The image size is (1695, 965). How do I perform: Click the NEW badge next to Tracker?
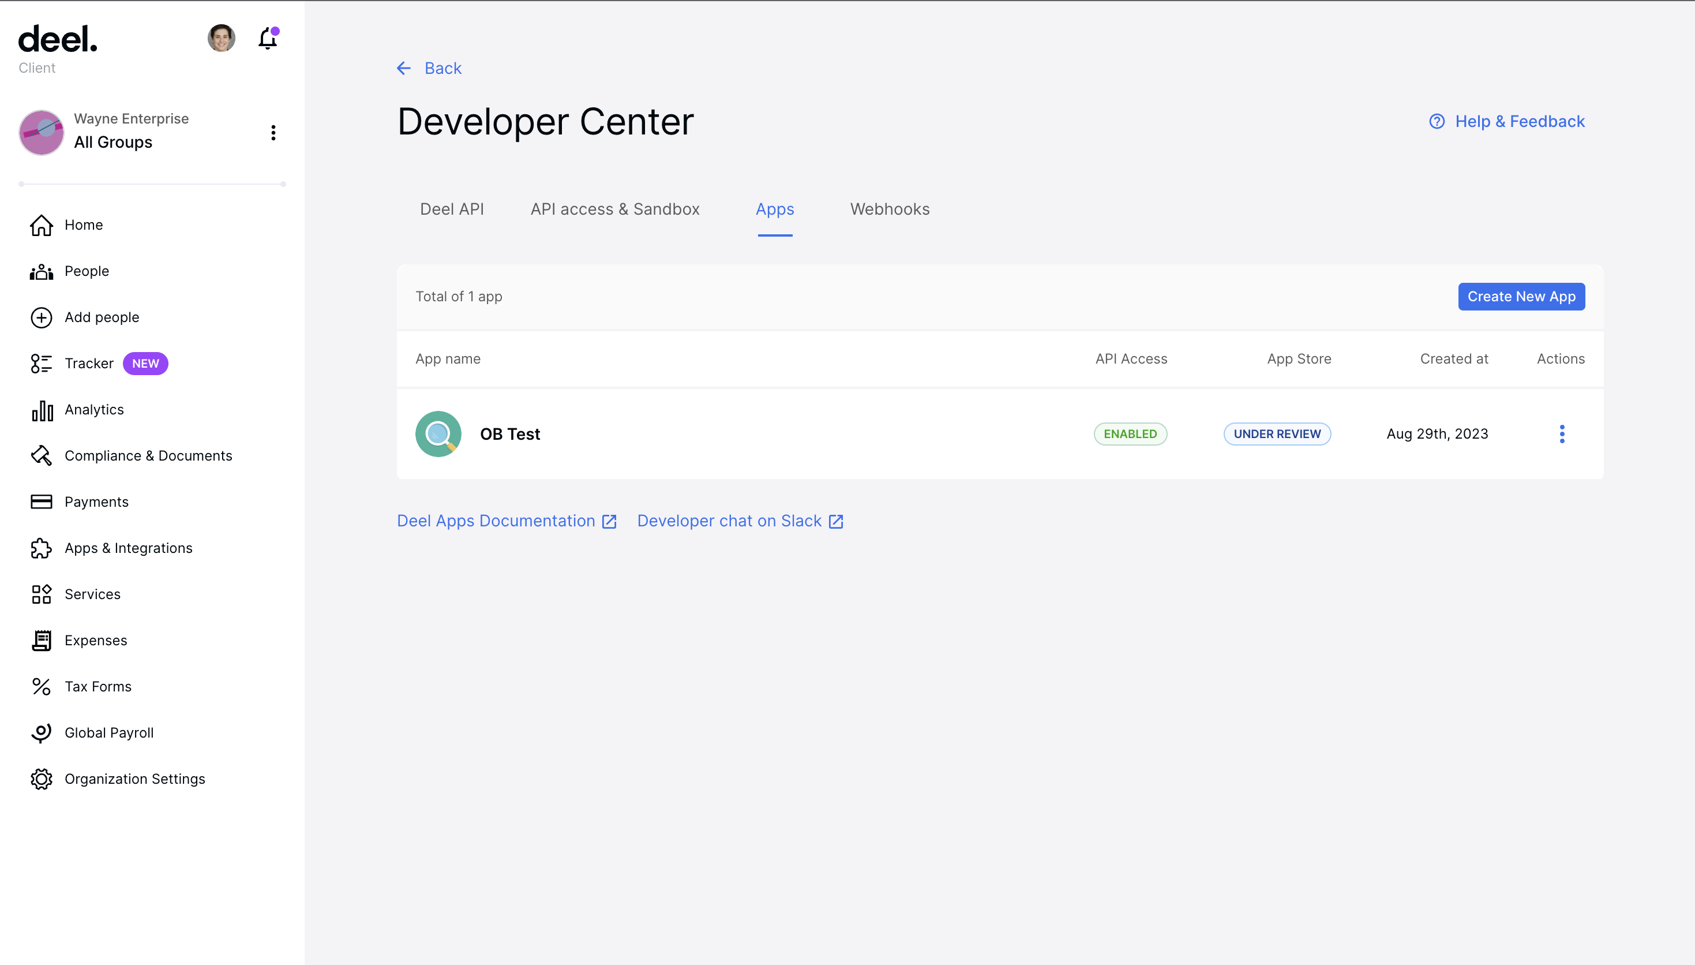coord(146,364)
